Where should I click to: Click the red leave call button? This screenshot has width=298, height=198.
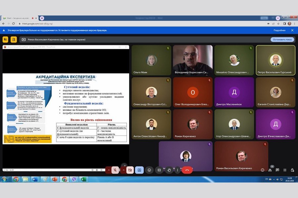[187, 170]
